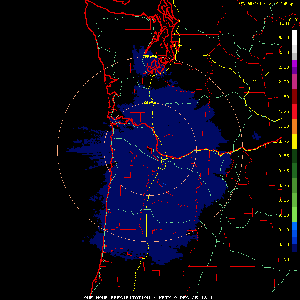This screenshot has width=300, height=300.
Task: Click the '4.00' legend value
Action: pyautogui.click(x=284, y=37)
